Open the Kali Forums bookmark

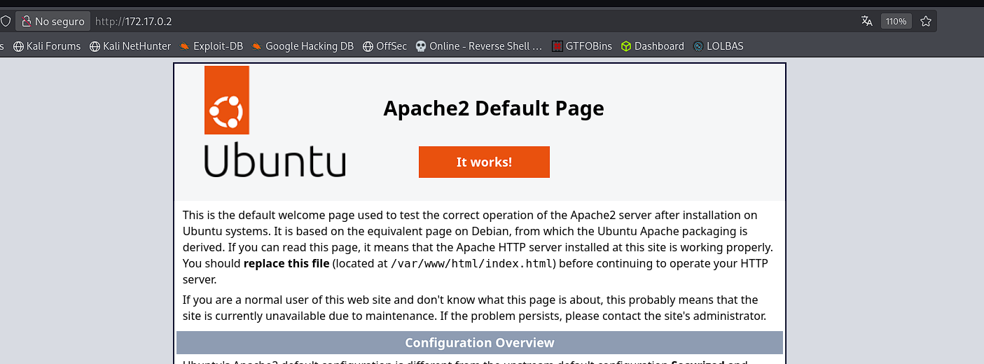click(x=47, y=46)
